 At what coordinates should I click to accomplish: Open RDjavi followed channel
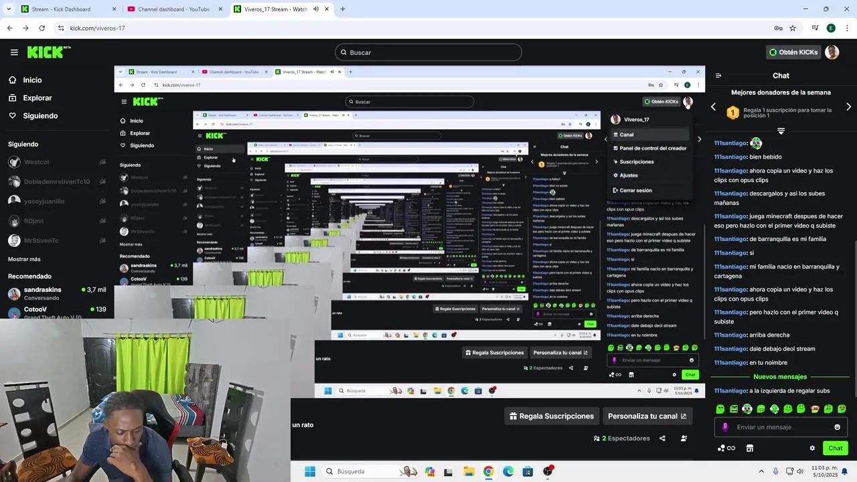point(57,221)
